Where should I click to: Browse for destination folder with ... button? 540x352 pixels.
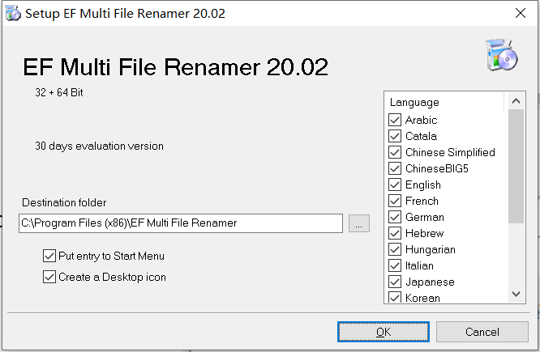pos(359,223)
